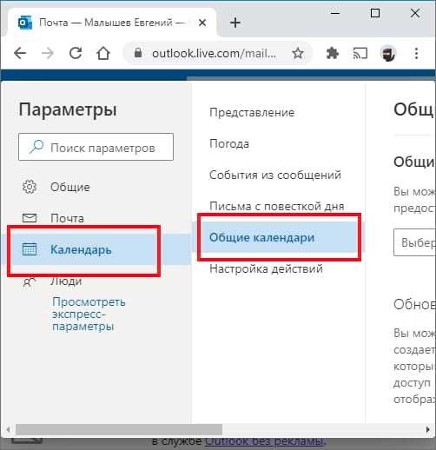Open the extensions puzzle icon
Screen dimensions: 436x450
point(333,53)
